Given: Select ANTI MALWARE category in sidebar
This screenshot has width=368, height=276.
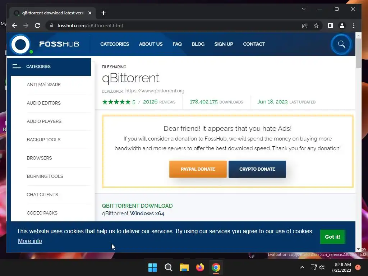Looking at the screenshot, I should tap(43, 85).
